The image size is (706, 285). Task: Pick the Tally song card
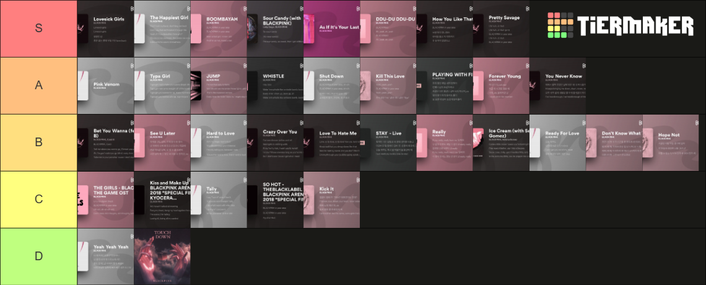pos(219,199)
